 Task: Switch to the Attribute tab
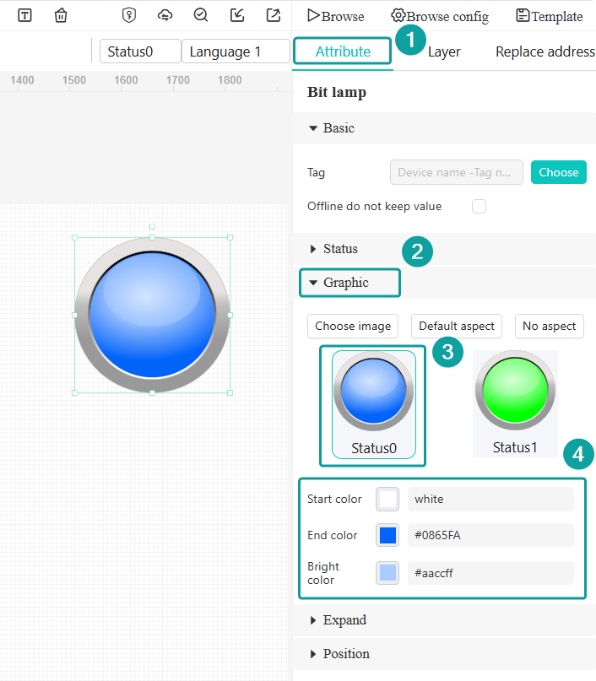click(x=343, y=51)
